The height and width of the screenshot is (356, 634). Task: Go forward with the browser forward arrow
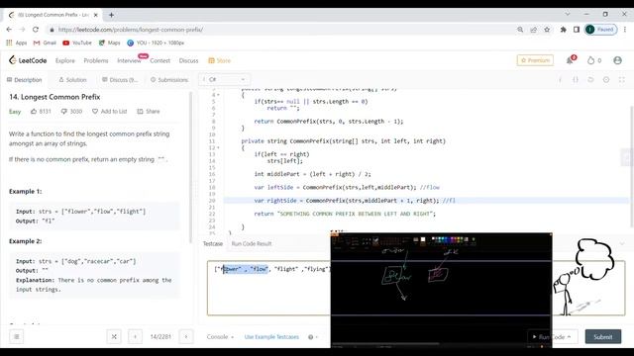22,30
